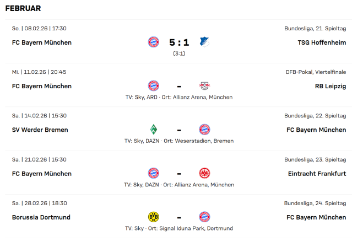Open the Borussia Dortmund BVB logo
The width and height of the screenshot is (352, 241).
pyautogui.click(x=153, y=217)
